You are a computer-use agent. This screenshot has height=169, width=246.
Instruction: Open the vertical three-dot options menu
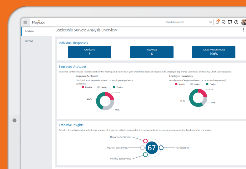point(243,30)
